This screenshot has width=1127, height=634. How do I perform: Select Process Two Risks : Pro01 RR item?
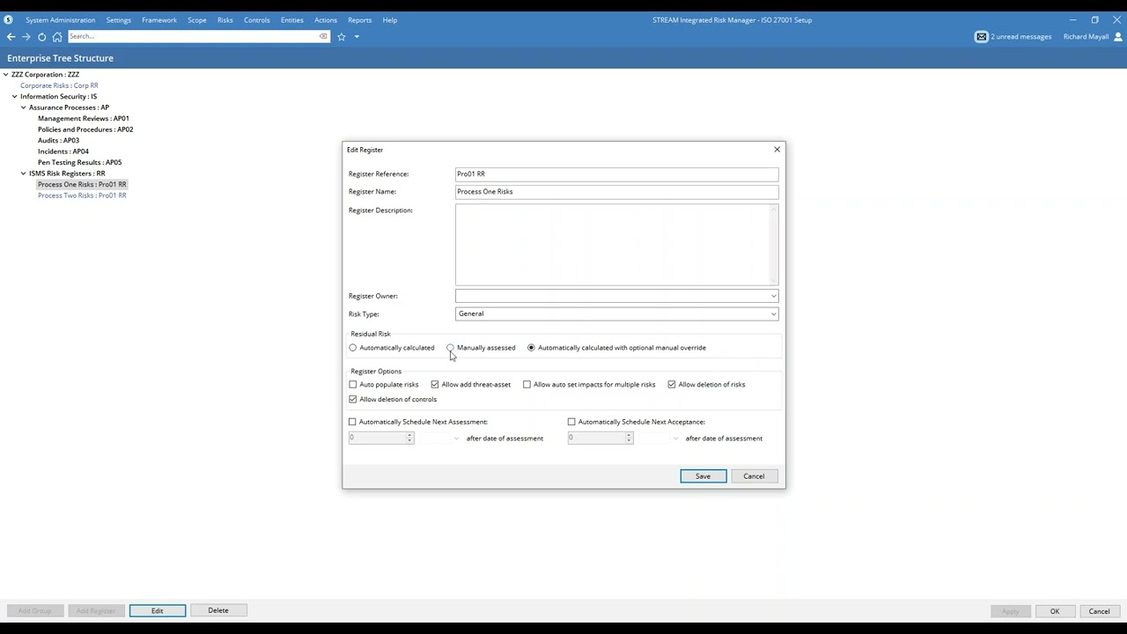point(82,195)
